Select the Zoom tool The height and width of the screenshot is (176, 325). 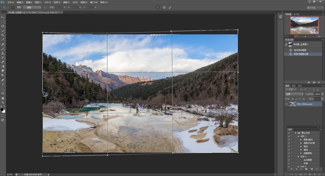pyautogui.click(x=3, y=102)
